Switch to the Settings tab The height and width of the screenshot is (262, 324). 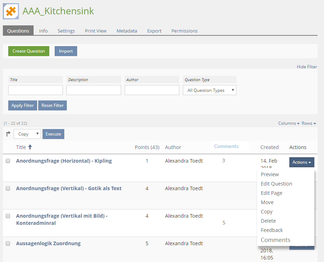[x=66, y=31]
